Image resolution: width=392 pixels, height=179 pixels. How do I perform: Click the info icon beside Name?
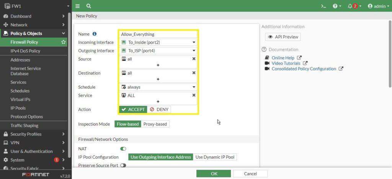click(x=95, y=34)
